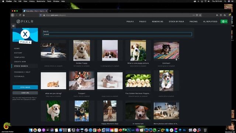Open the Trash in the dock
Viewport: 236px width, 133px height.
pos(205,130)
